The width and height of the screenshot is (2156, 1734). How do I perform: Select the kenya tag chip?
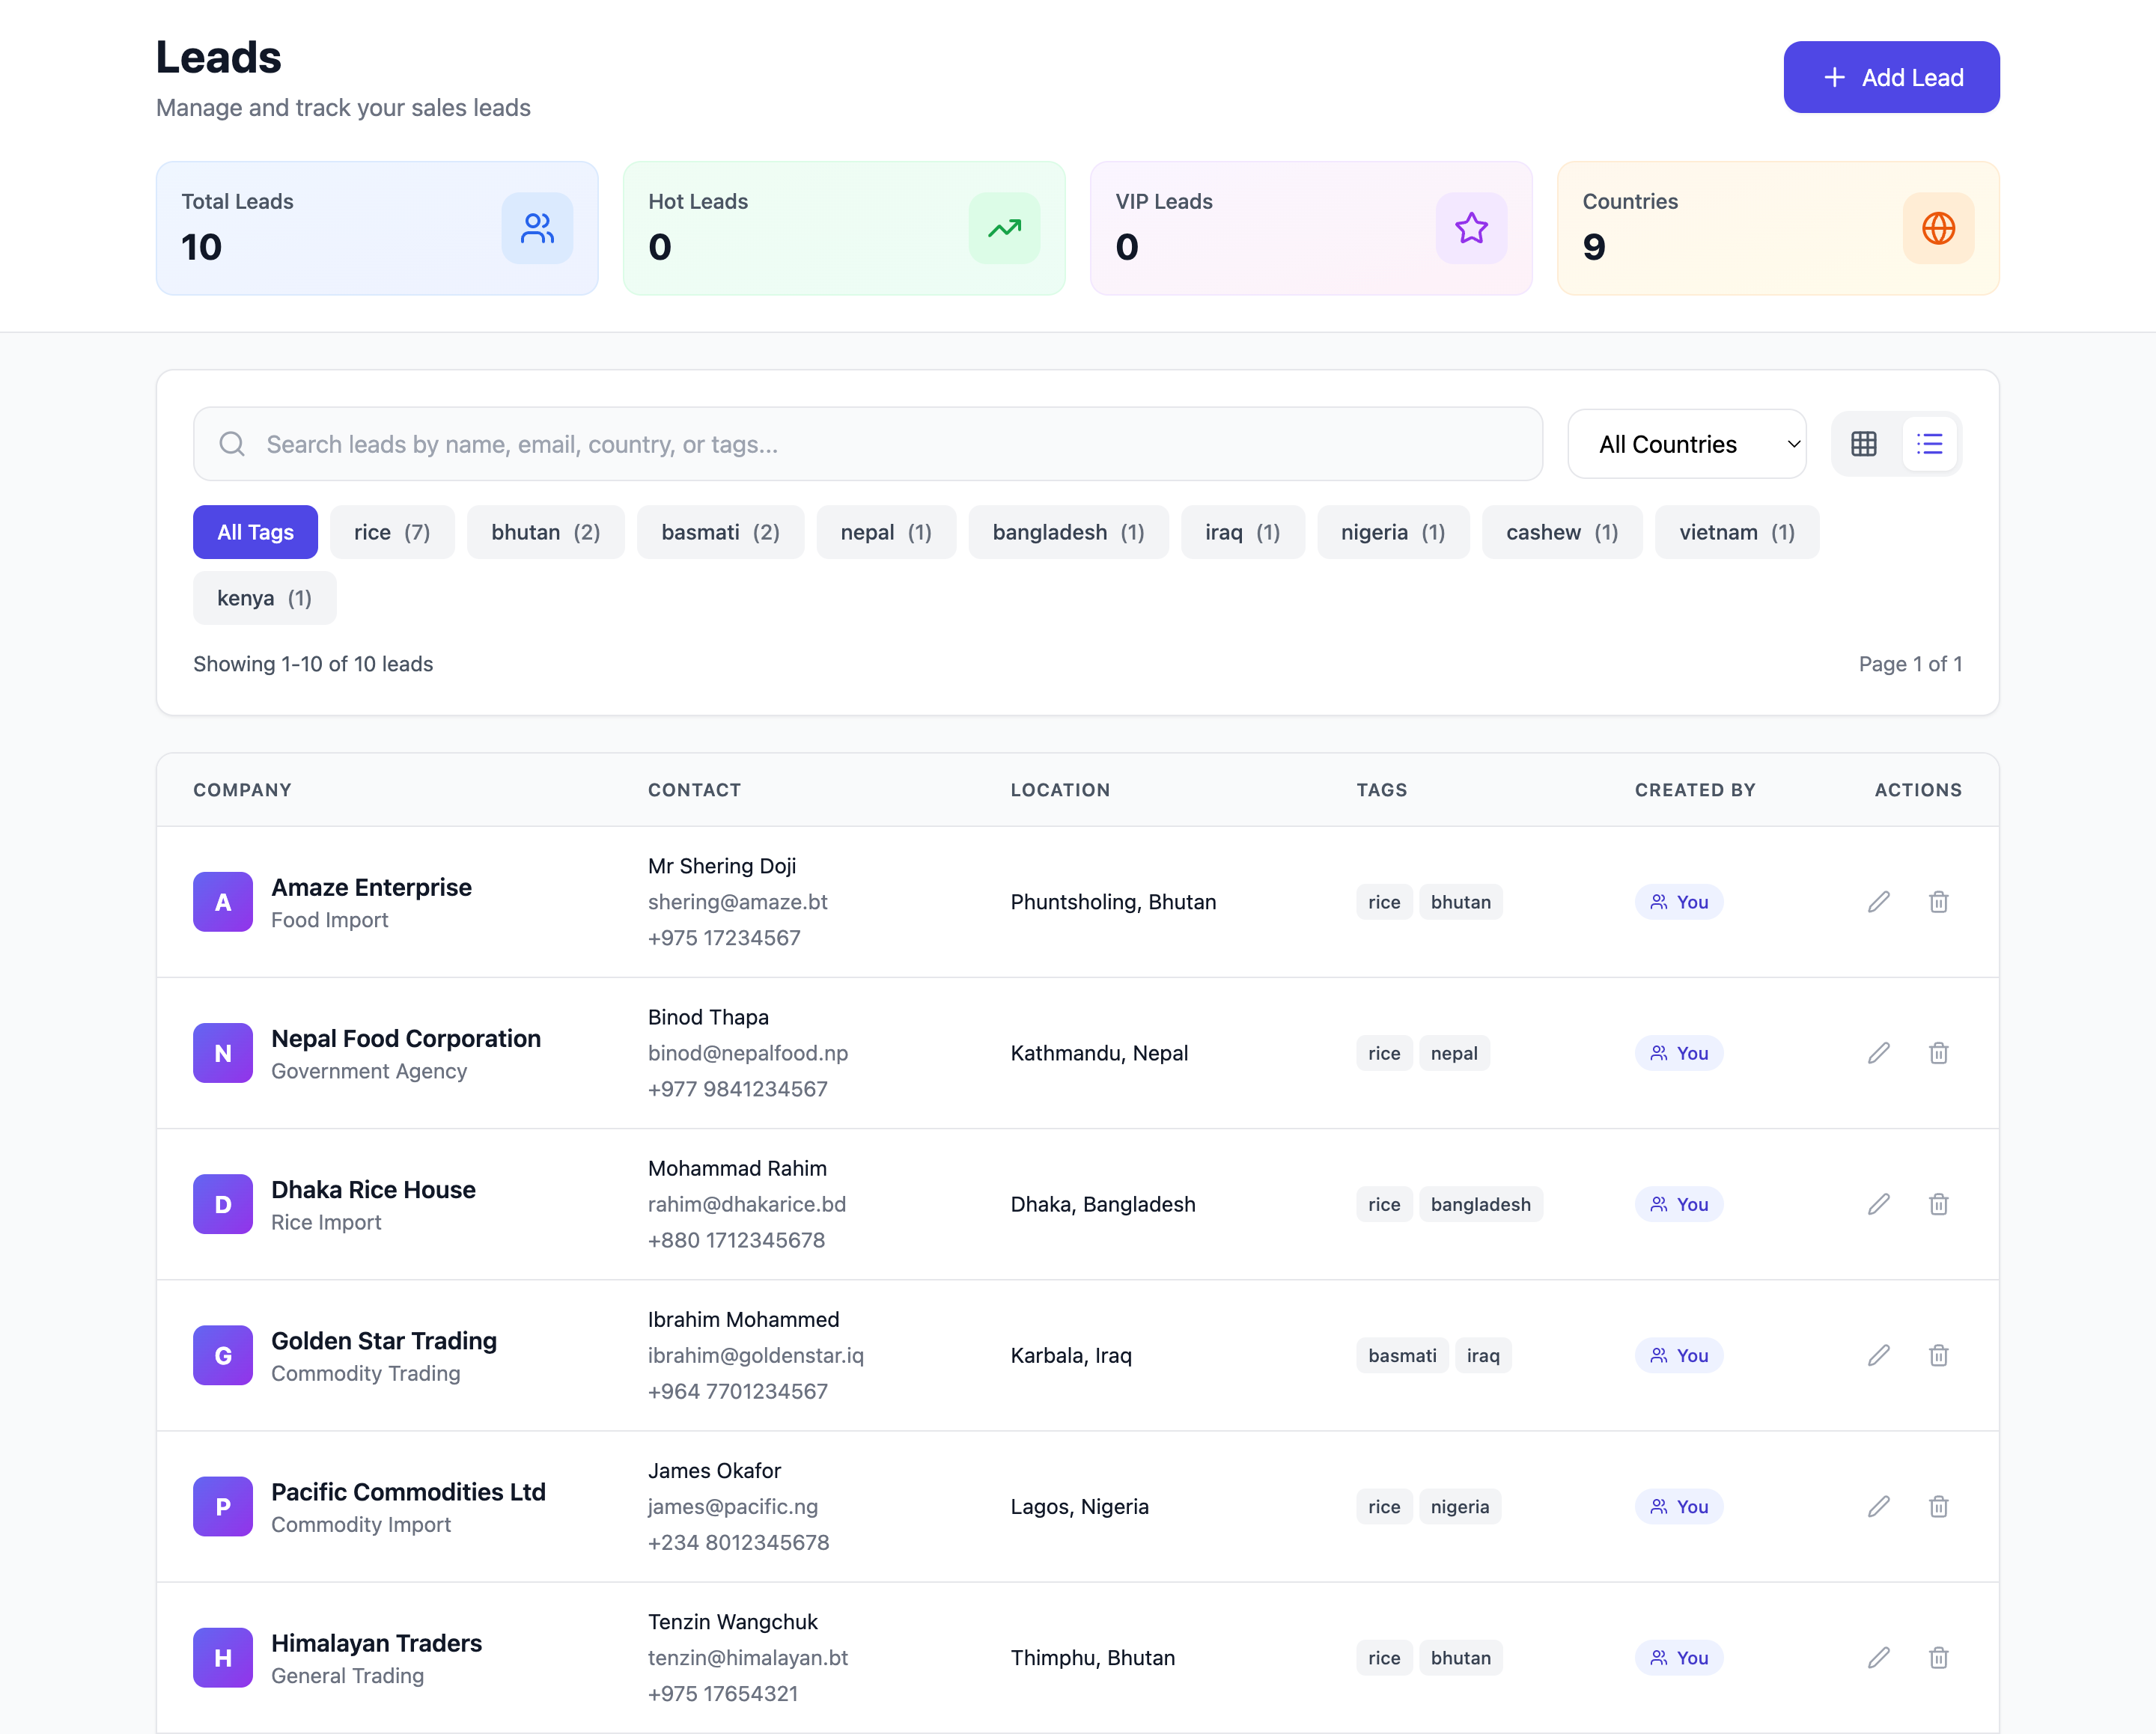(263, 598)
